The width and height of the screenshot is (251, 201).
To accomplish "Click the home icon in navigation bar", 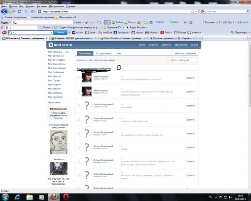I will (33, 11).
